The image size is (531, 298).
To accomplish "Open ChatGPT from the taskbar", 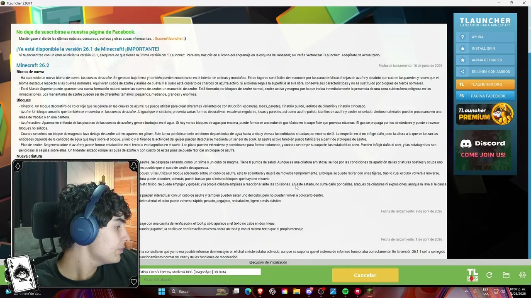I will (273, 291).
